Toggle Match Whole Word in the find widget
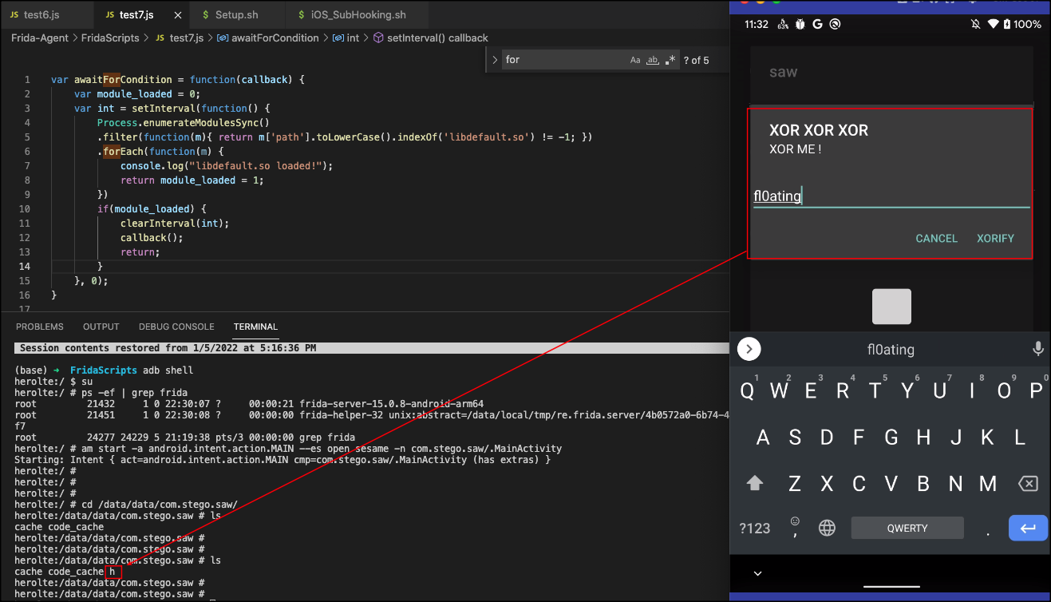Viewport: 1051px width, 602px height. (653, 60)
